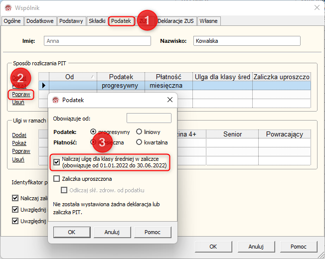Select the liniowy tax radio button
Image resolution: width=325 pixels, height=259 pixels.
[139, 131]
